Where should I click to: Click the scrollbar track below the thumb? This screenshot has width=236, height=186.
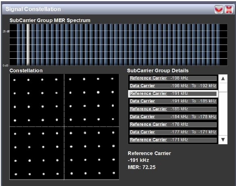(223, 114)
